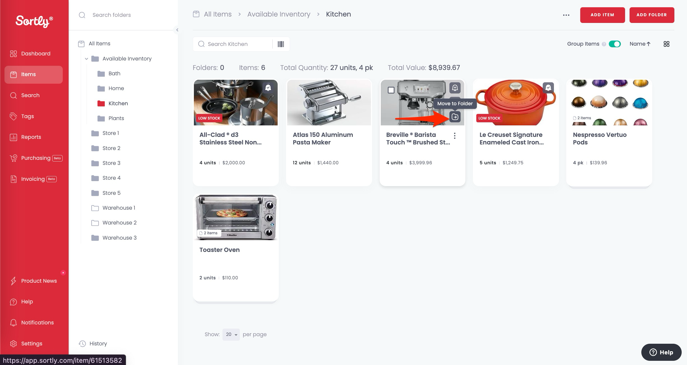687x365 pixels.
Task: Open Breville card three-dot menu
Action: (x=455, y=136)
